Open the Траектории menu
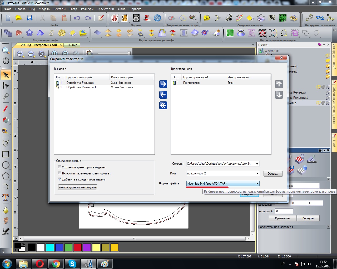The width and height of the screenshot is (337, 269). [106, 9]
